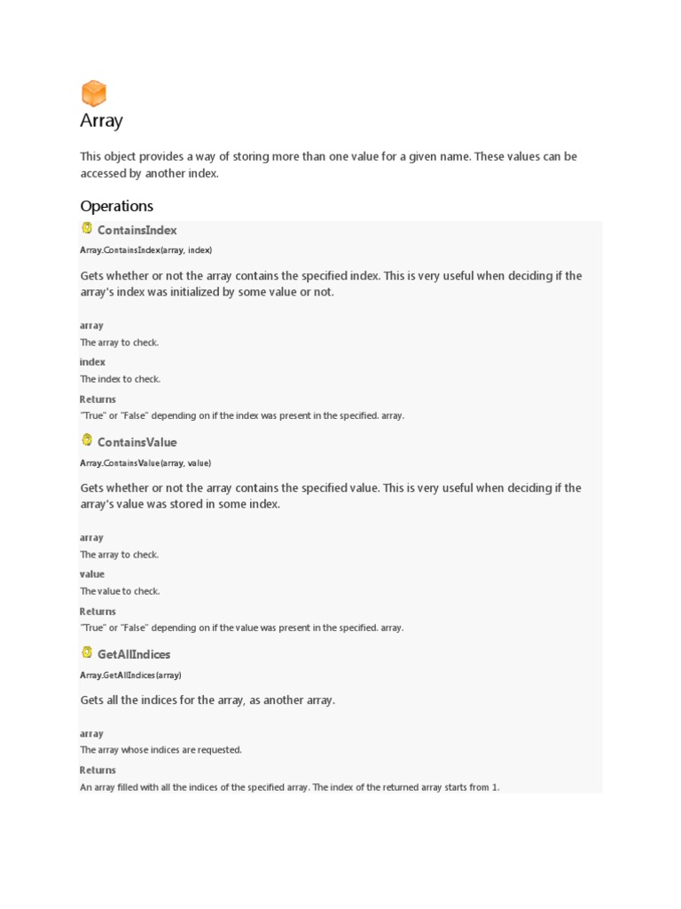The width and height of the screenshot is (681, 909).
Task: Click the icon beside ContainsIndex heading
Action: tap(87, 228)
